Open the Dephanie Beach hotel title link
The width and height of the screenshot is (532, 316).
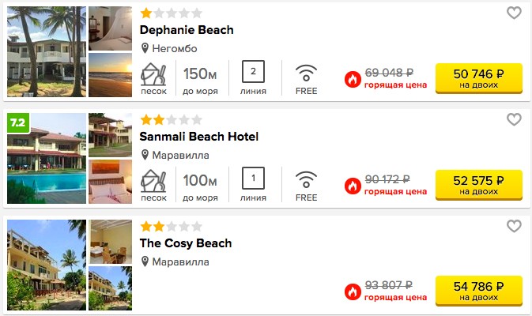187,30
